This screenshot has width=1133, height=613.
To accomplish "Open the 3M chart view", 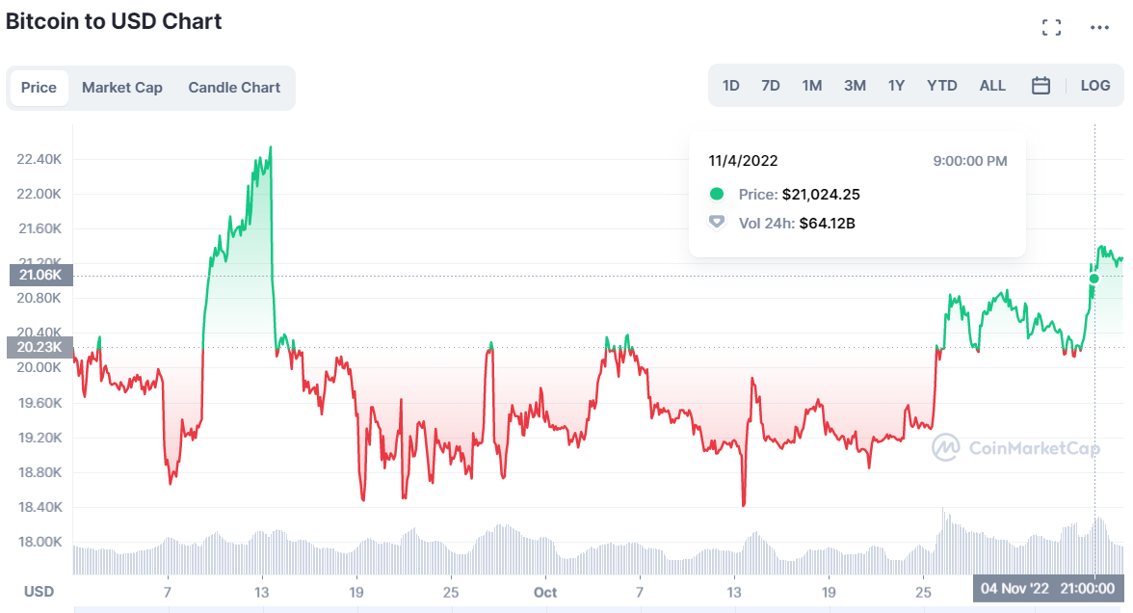I will (855, 85).
